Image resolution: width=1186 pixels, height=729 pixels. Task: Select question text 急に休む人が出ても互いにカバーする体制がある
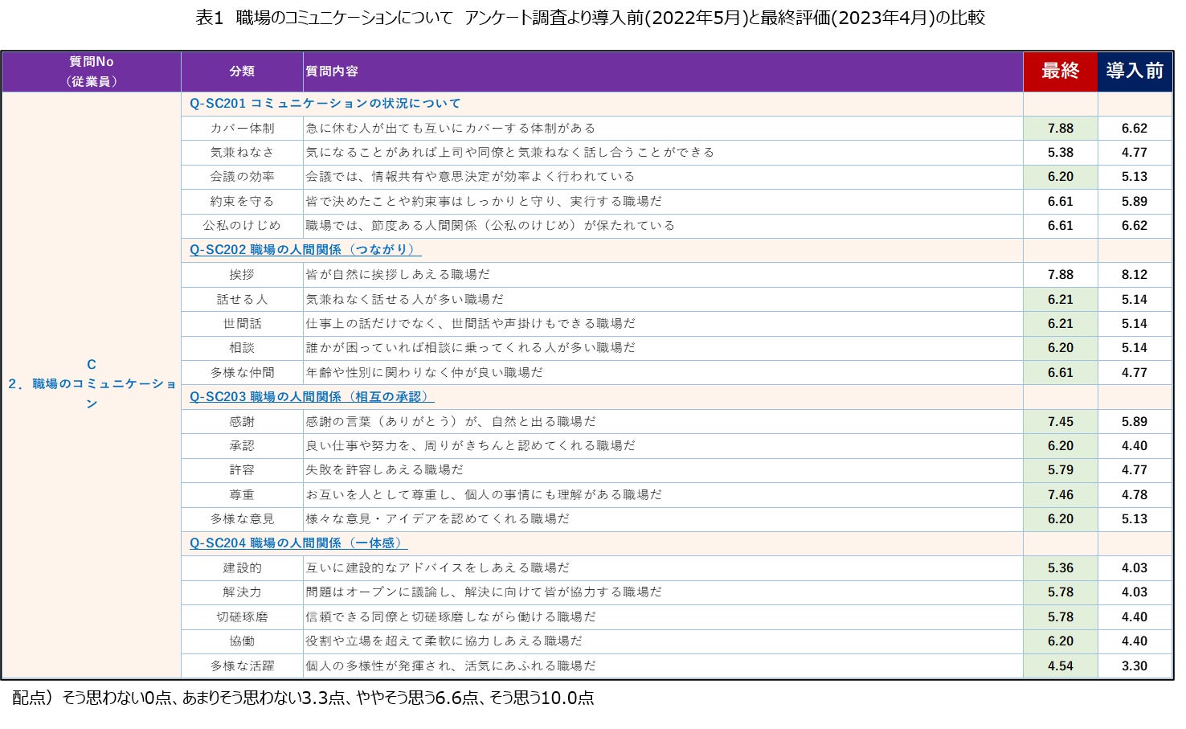451,129
